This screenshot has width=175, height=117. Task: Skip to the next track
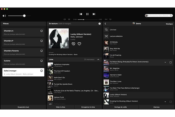(x=94, y=14)
